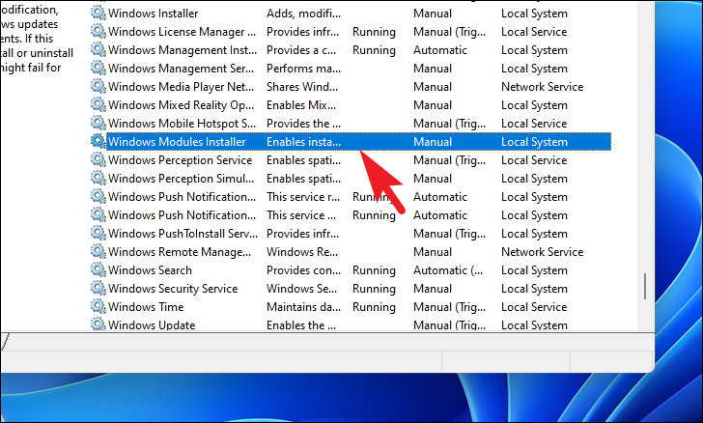703x423 pixels.
Task: Click the Windows Media Player Net... gear icon
Action: click(x=98, y=86)
